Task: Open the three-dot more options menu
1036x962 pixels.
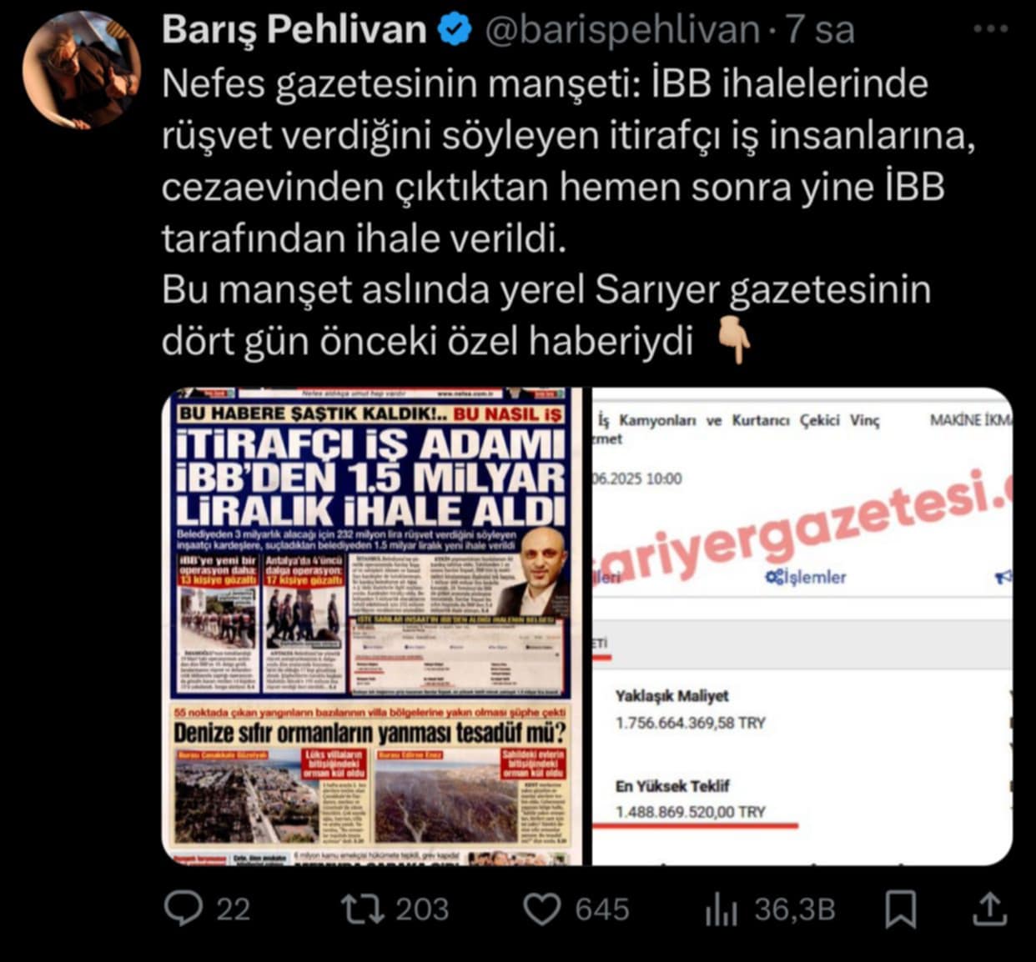Action: pos(991,29)
